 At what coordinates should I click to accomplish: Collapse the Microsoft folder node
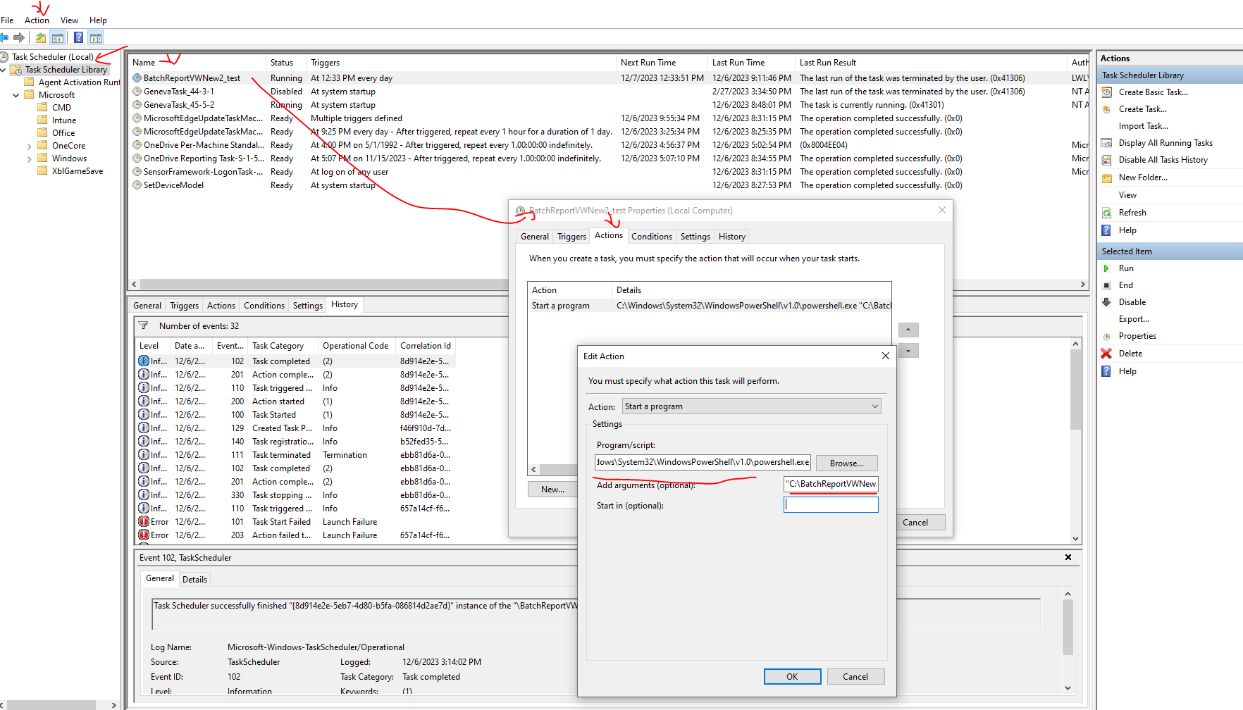(16, 95)
